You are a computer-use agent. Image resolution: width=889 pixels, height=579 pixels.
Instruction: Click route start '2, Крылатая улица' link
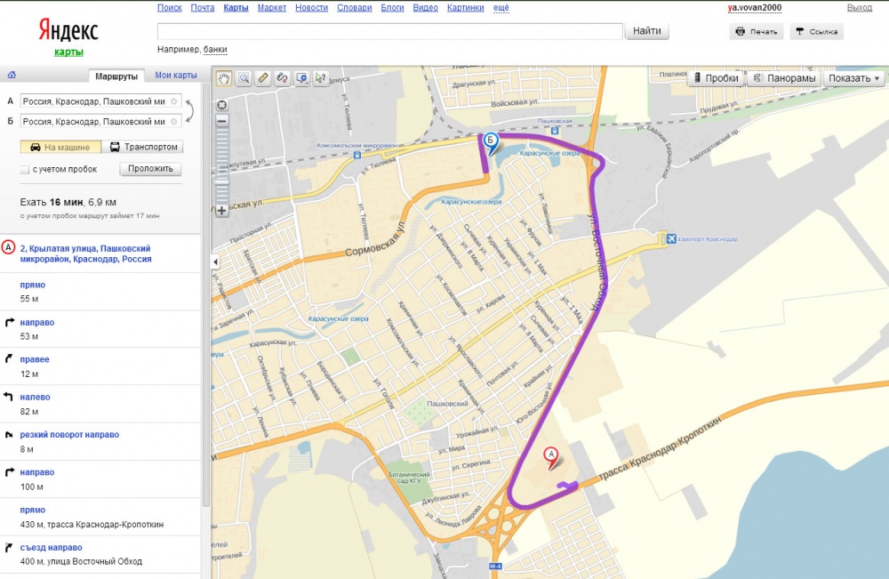[85, 253]
